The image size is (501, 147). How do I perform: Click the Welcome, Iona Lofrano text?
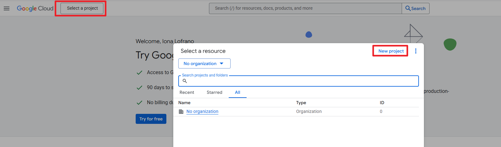[x=165, y=41]
